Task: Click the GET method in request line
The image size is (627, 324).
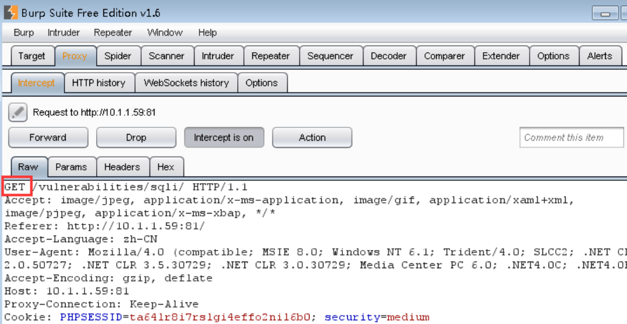Action: click(x=15, y=187)
